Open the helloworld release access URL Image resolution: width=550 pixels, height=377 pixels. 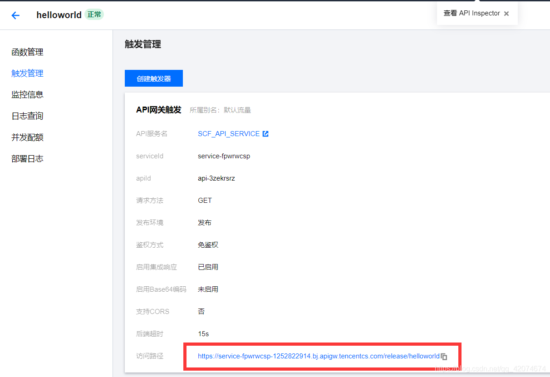point(317,356)
